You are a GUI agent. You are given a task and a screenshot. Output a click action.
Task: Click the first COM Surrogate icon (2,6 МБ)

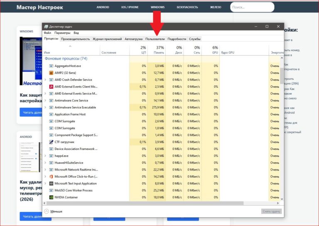51,121
